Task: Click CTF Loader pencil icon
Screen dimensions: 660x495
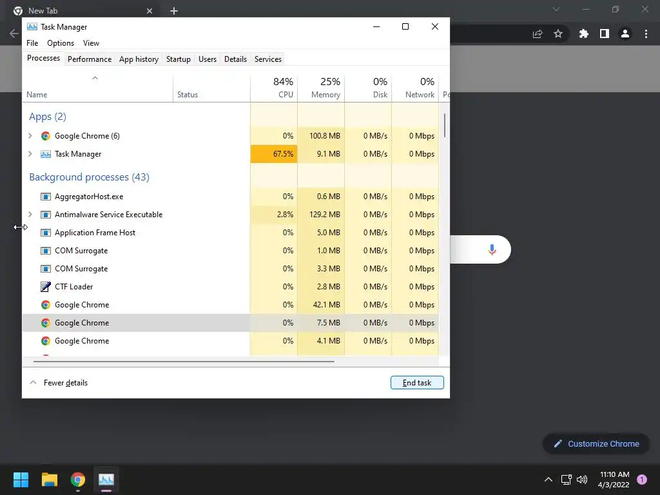Action: pos(46,287)
